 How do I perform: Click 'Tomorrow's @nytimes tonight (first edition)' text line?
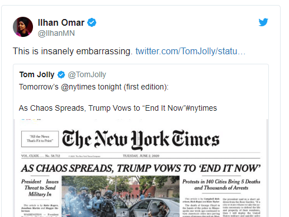pos(94,87)
